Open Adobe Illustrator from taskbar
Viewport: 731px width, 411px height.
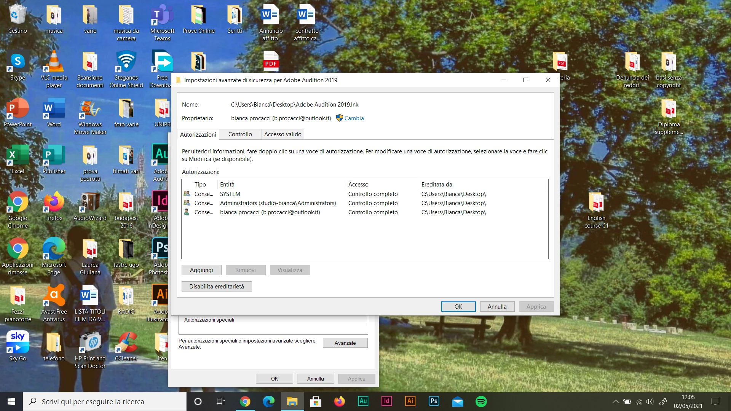pyautogui.click(x=410, y=401)
